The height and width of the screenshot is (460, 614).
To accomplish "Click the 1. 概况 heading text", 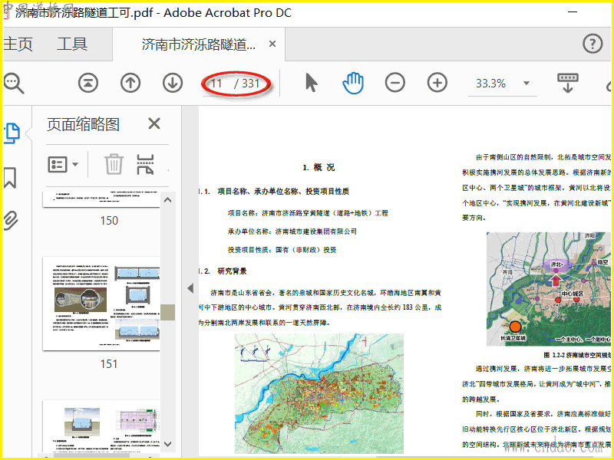I will pos(319,167).
